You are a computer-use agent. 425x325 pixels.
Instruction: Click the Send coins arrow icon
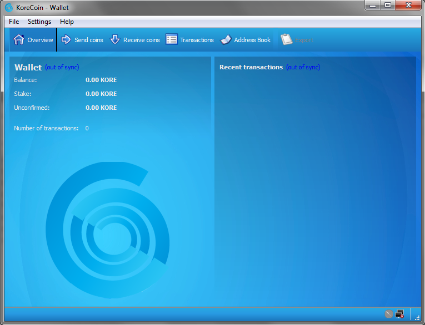coord(66,39)
